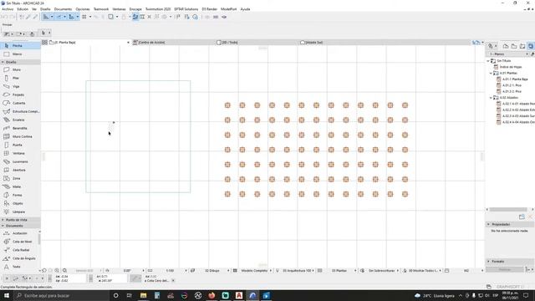Activate the Zona tool
This screenshot has width=535, height=301.
[x=20, y=178]
